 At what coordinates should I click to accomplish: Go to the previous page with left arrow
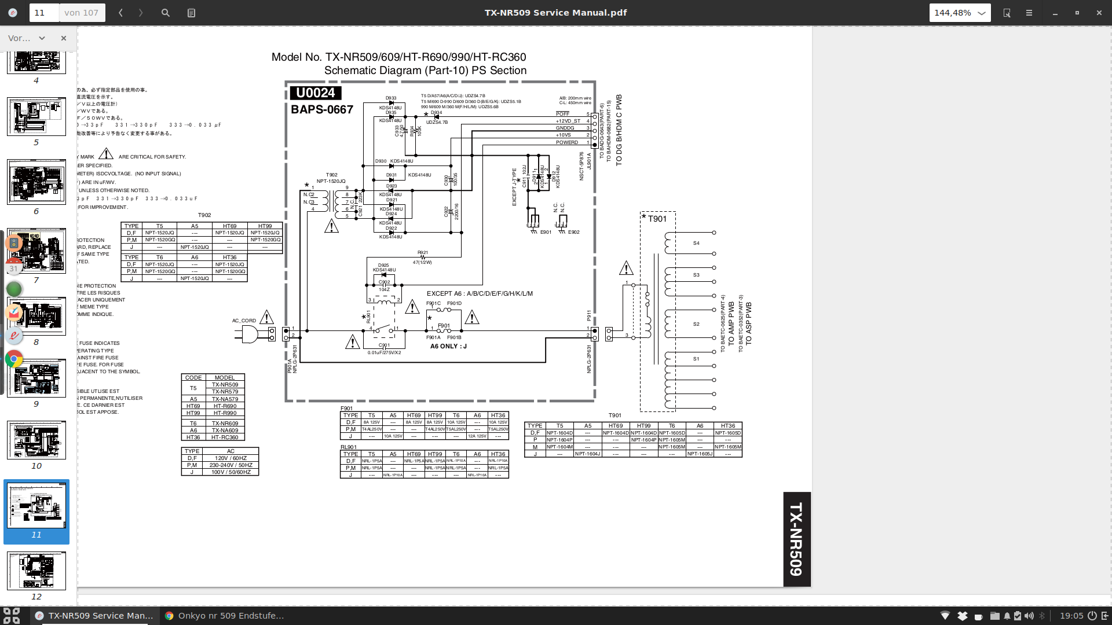pos(120,13)
